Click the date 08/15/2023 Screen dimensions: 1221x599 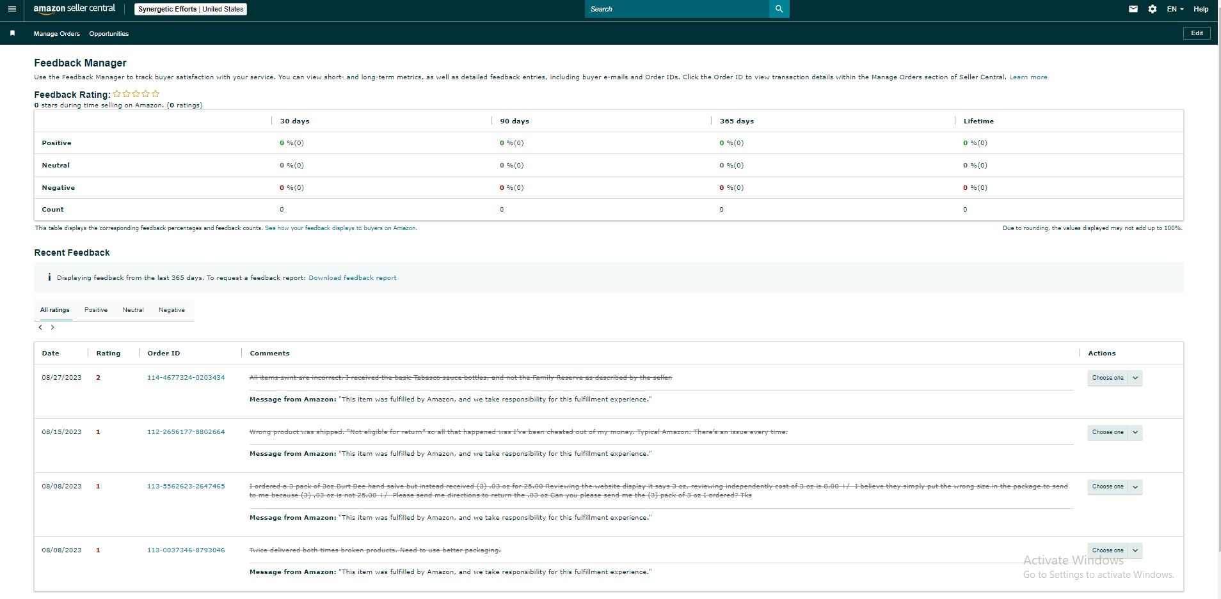61,432
